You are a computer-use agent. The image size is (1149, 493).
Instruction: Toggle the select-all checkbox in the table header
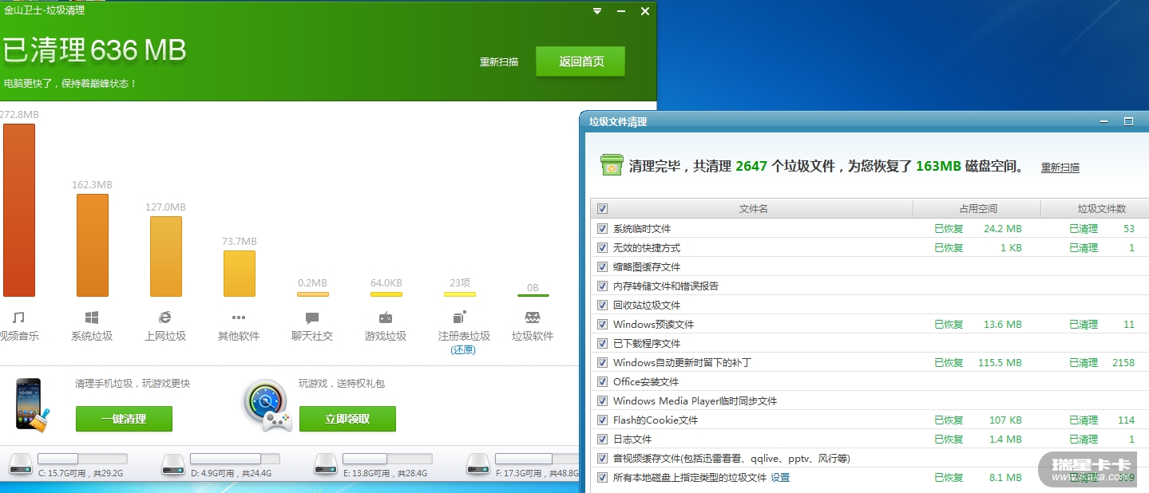(602, 209)
